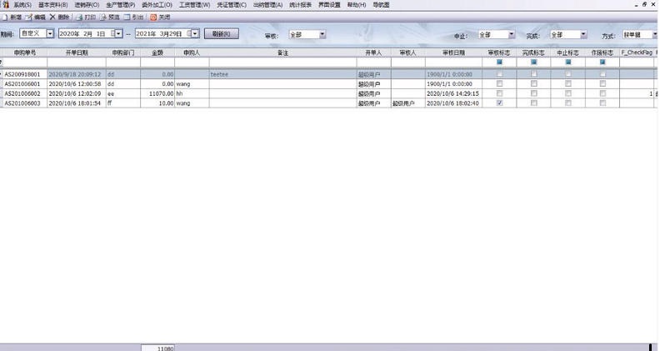
Task: Click the 删除 (Delete) X toolbar icon
Action: point(52,17)
